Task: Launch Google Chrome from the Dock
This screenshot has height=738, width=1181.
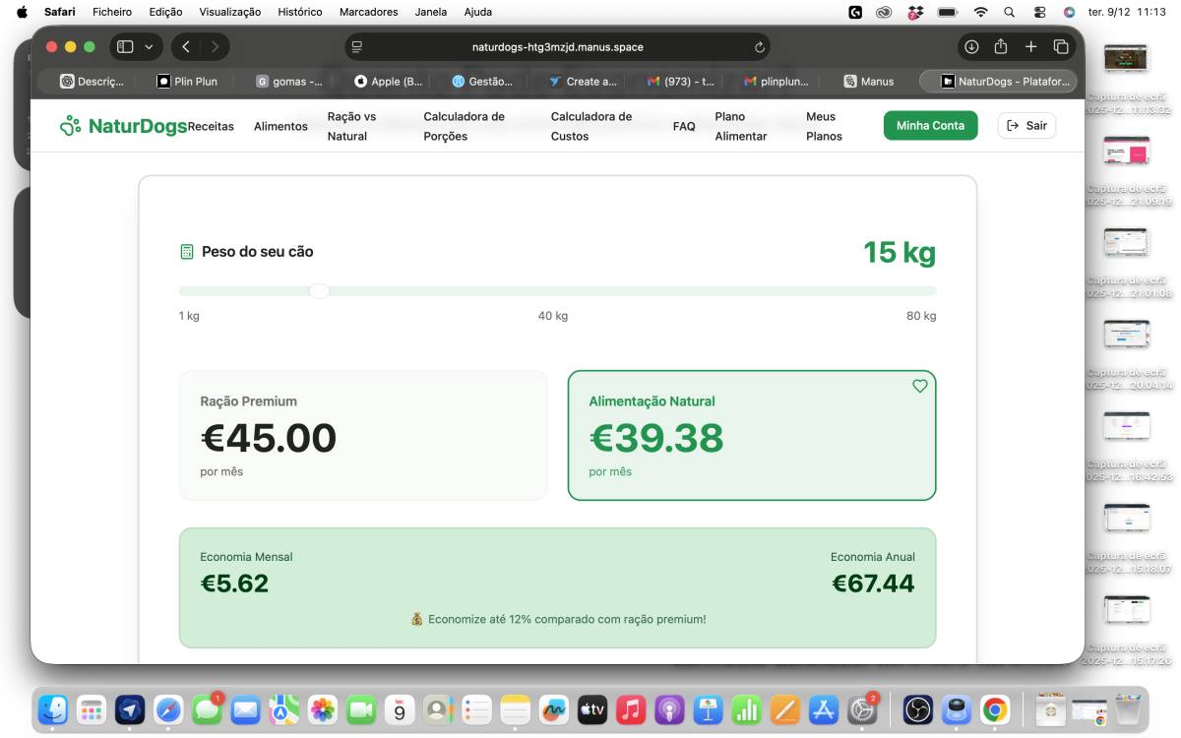Action: [995, 708]
